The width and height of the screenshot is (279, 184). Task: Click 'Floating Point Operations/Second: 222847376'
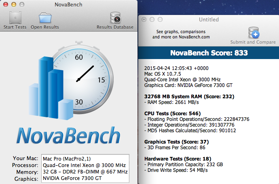pyautogui.click(x=197, y=119)
